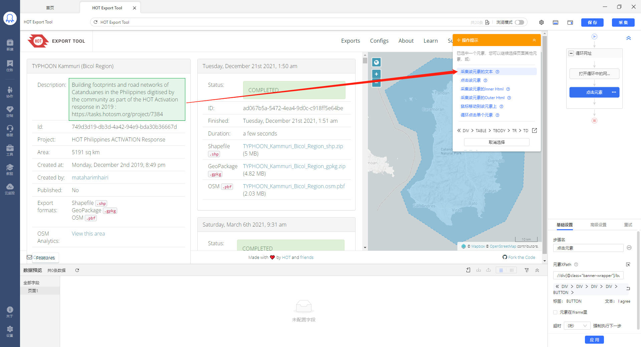Check the 元素在Iframe里 checkbox
The height and width of the screenshot is (347, 641).
[x=555, y=312]
